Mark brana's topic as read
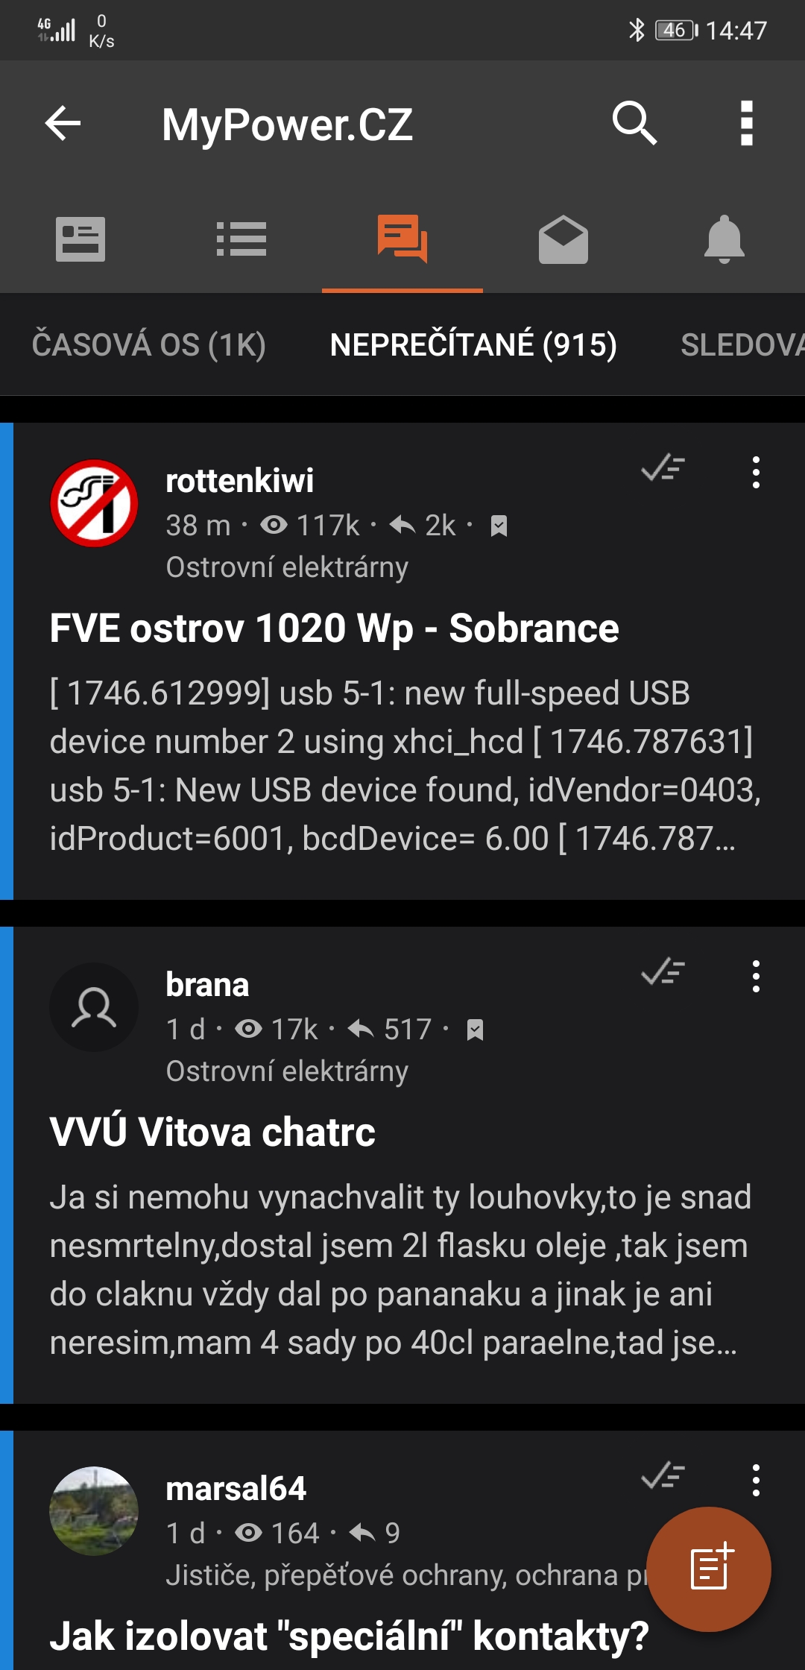 pyautogui.click(x=663, y=972)
